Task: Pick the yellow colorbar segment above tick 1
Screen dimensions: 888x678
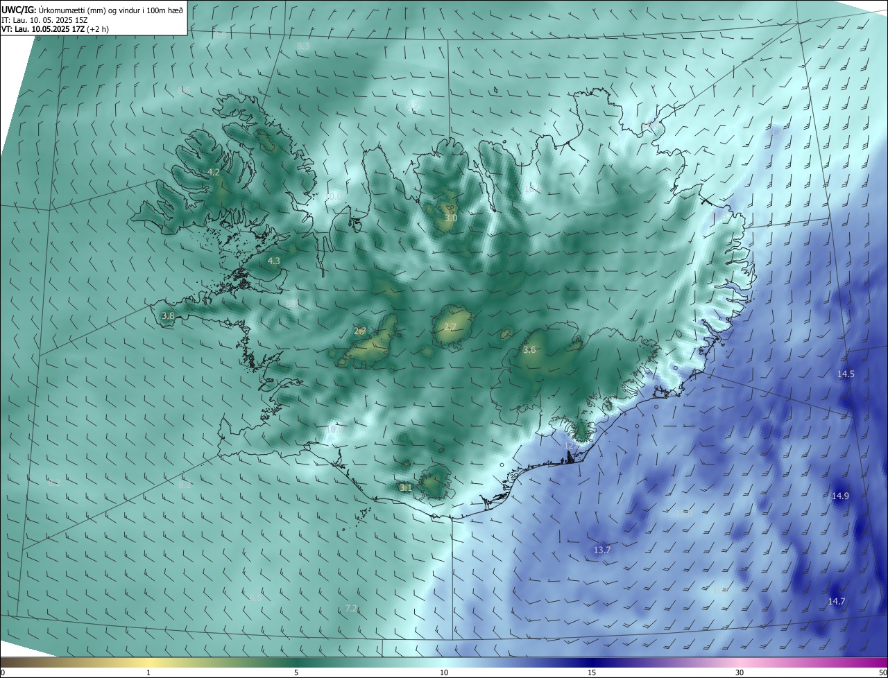Action: point(148,662)
